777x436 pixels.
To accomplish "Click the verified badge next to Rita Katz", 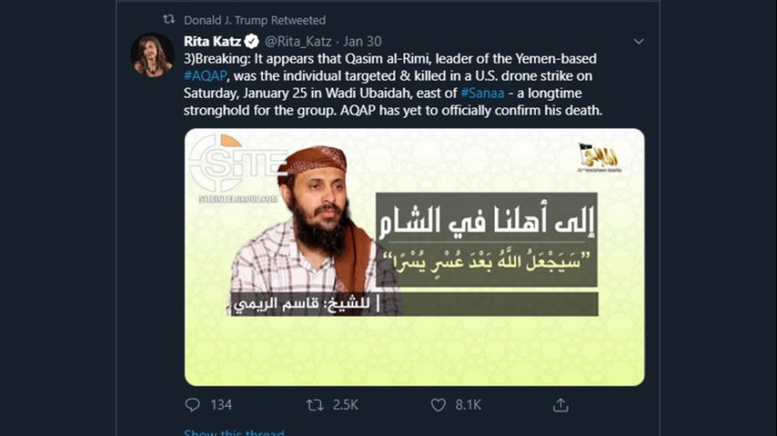I will tap(252, 42).
